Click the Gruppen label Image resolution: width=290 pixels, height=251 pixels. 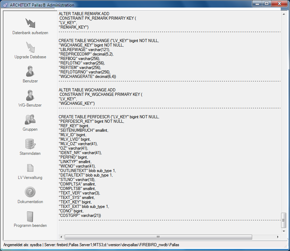[30, 129]
